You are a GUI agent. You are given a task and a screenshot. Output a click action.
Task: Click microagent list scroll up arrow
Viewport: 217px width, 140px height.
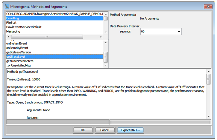[106, 14]
